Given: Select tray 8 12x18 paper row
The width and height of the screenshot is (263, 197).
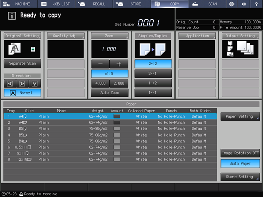Looking at the screenshot, I should pyautogui.click(x=110, y=159).
